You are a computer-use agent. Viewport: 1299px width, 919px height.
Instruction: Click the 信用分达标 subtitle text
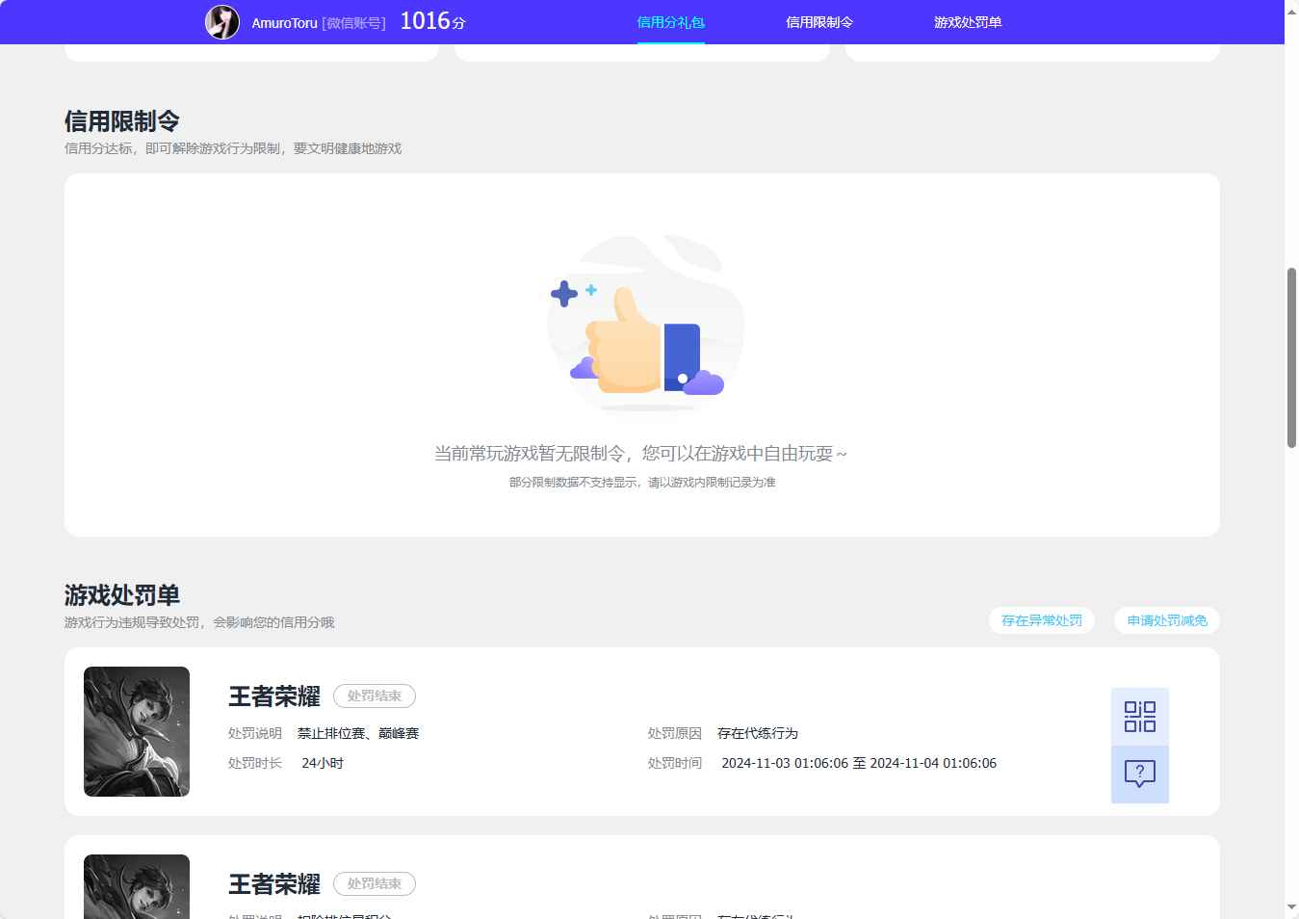(x=233, y=148)
